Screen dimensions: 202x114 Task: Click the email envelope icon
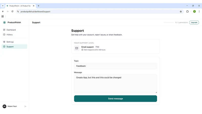77,48
